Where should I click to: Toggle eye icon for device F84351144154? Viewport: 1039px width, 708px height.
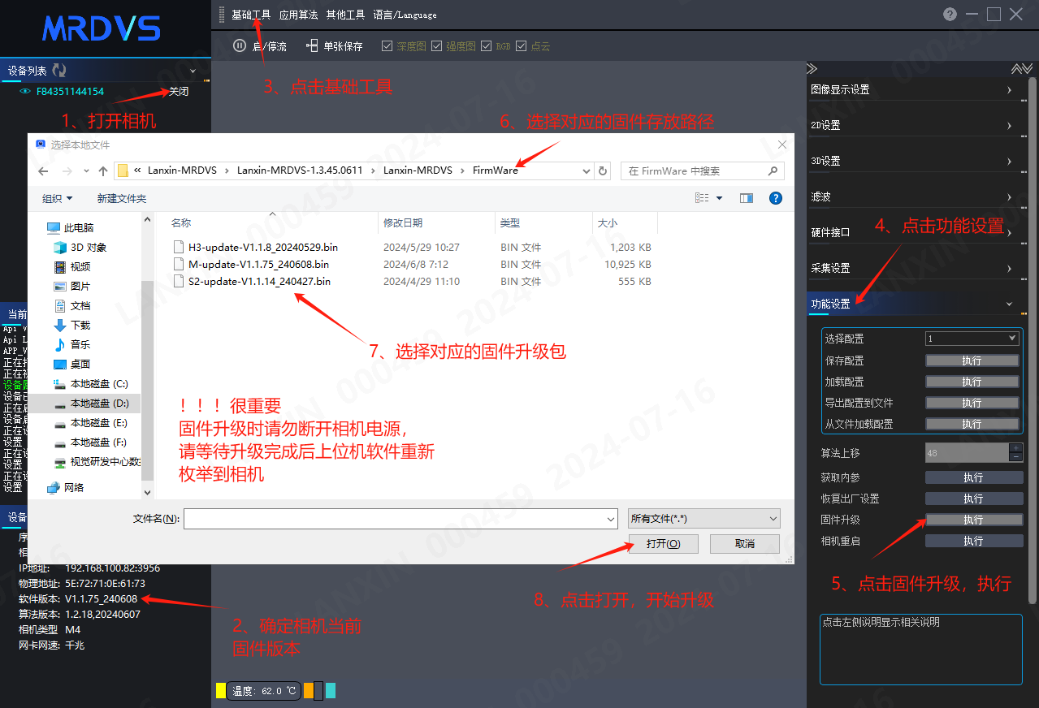(x=25, y=92)
